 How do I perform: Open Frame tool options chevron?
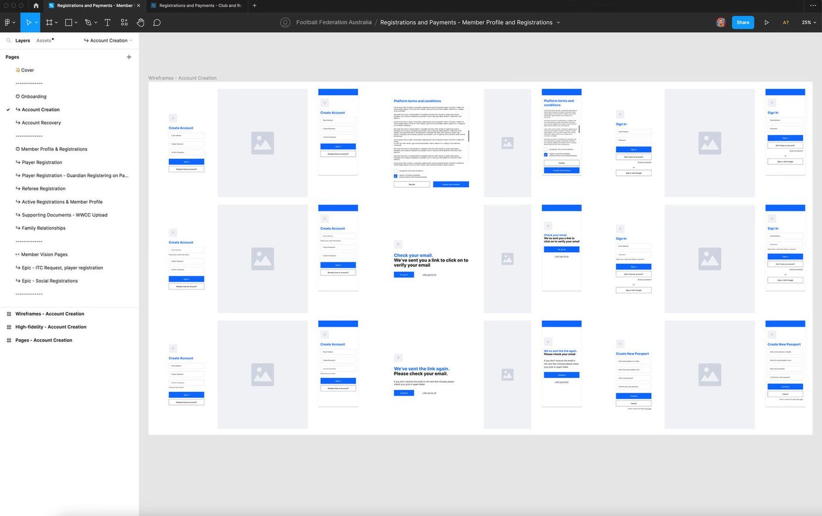point(56,22)
